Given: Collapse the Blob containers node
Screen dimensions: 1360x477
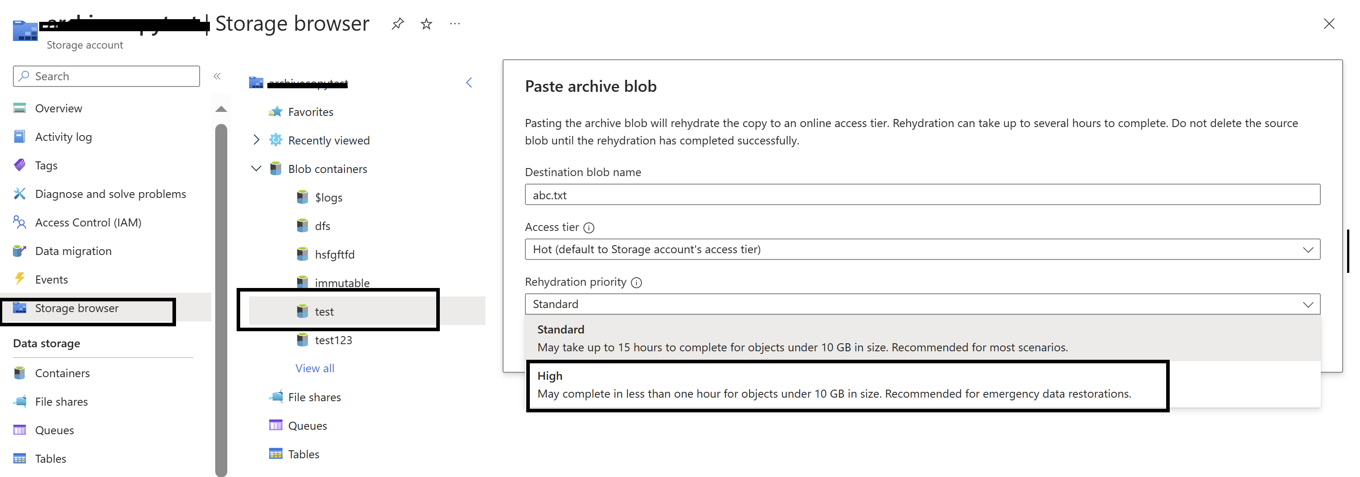Looking at the screenshot, I should point(257,169).
